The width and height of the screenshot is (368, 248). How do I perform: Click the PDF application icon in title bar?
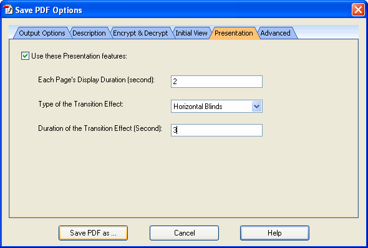point(8,10)
